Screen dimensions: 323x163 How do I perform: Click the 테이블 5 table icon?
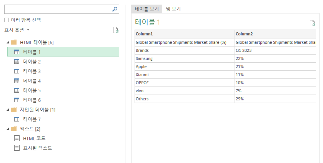coord(17,90)
